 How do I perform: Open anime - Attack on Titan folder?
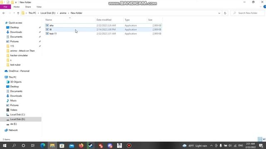pyautogui.click(x=22, y=50)
